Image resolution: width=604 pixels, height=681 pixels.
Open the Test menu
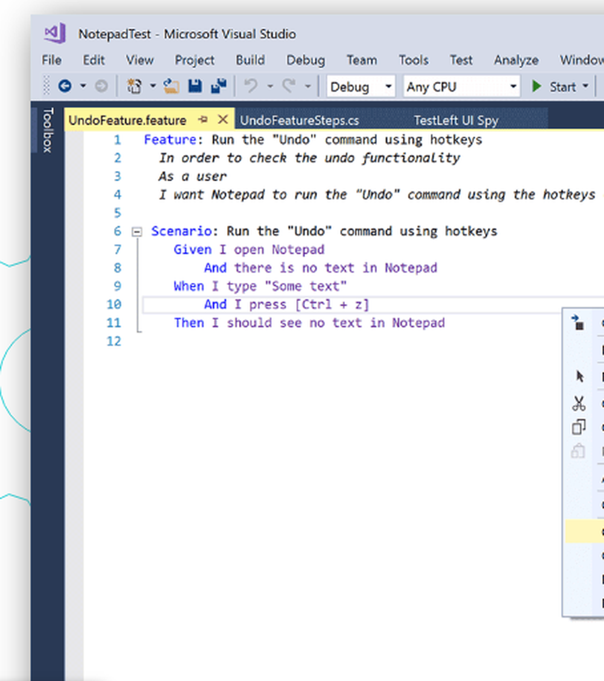(x=461, y=60)
